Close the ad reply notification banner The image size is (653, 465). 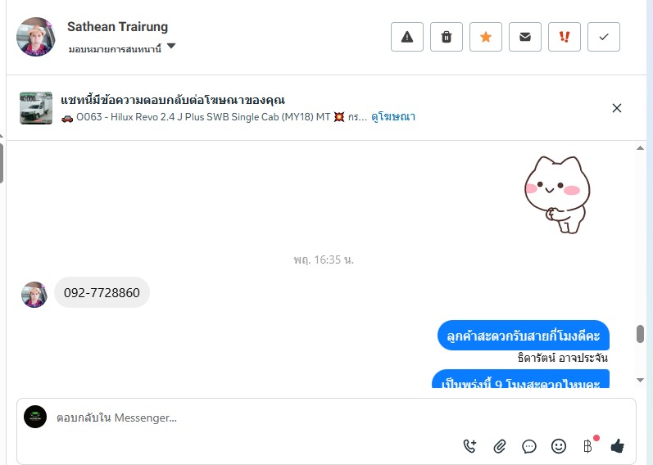(617, 108)
